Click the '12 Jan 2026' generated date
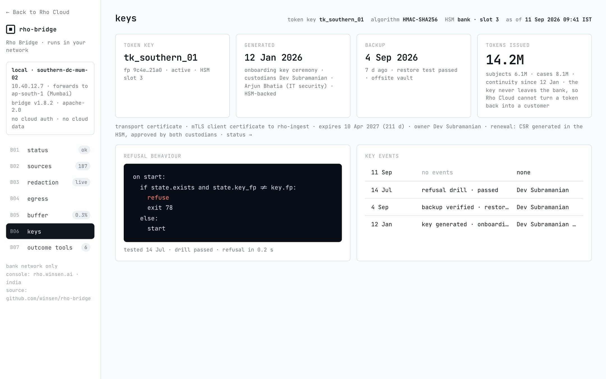Screen dimensions: 606x379 [273, 58]
